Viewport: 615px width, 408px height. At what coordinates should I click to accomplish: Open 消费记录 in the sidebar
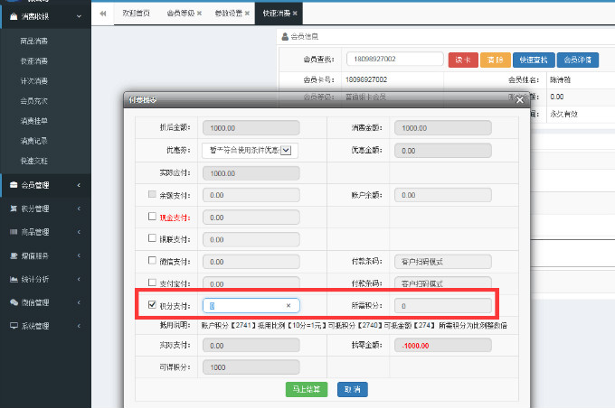click(x=34, y=141)
